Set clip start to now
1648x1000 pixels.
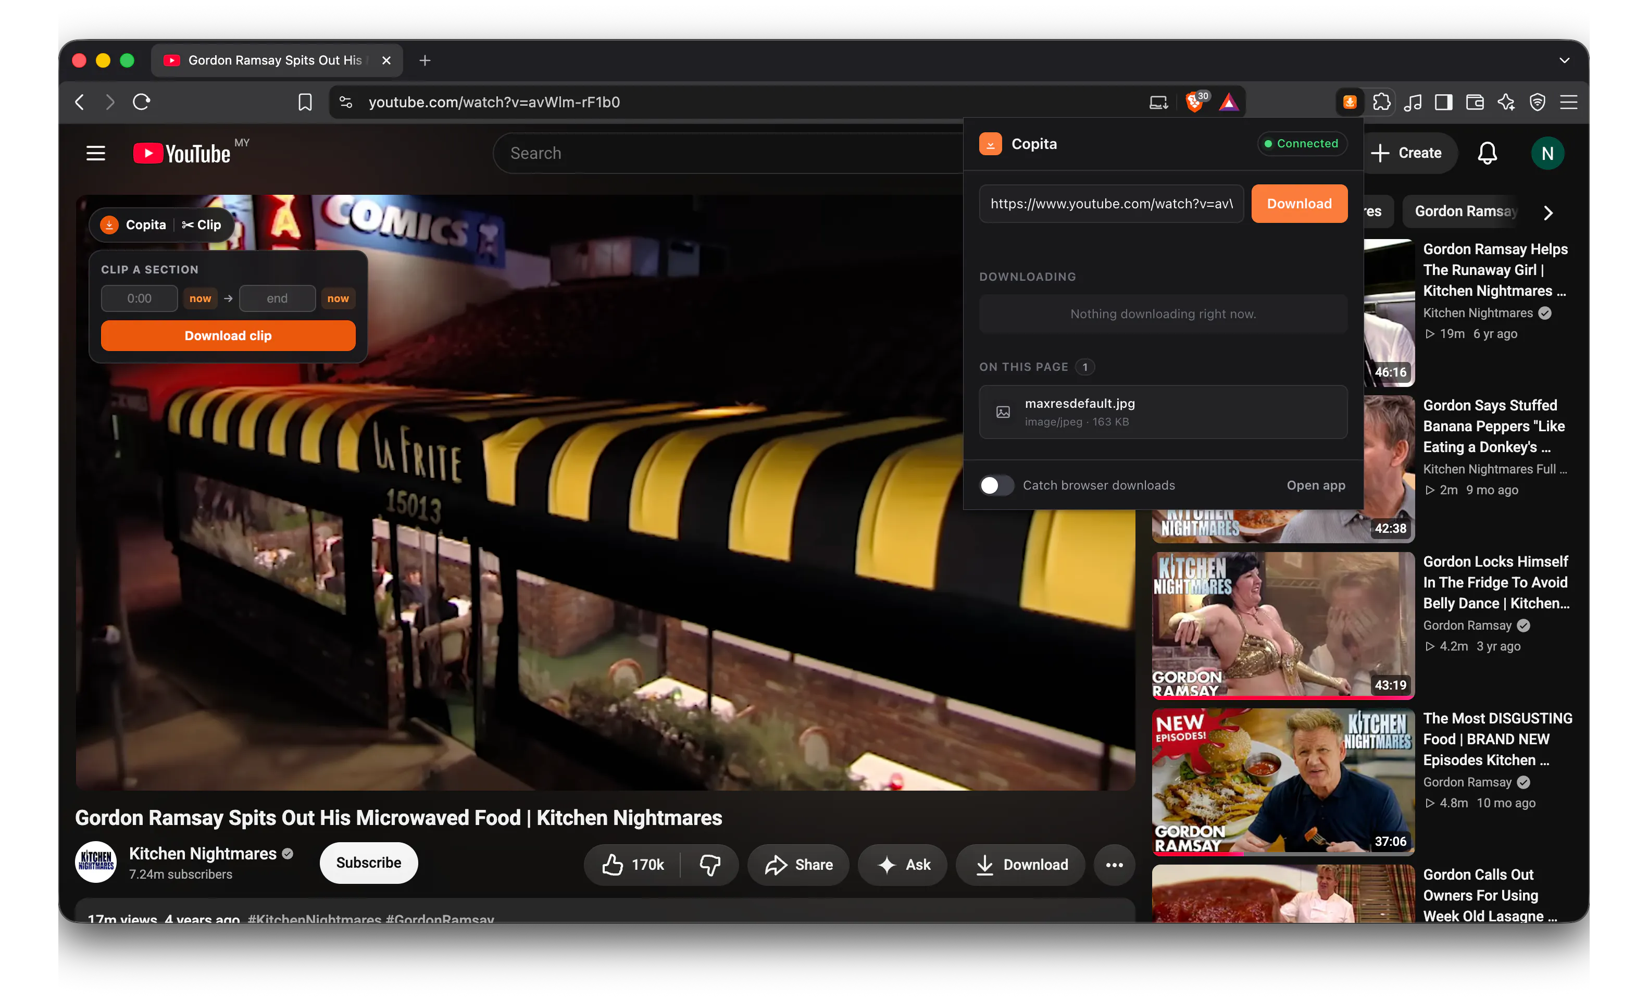point(200,299)
